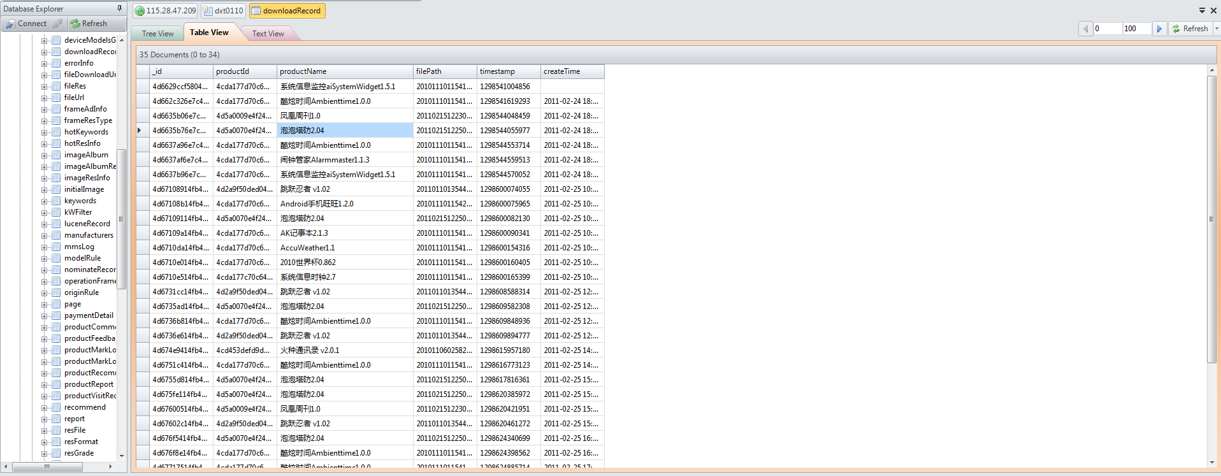Open the dxt0110 database tab

pyautogui.click(x=223, y=11)
